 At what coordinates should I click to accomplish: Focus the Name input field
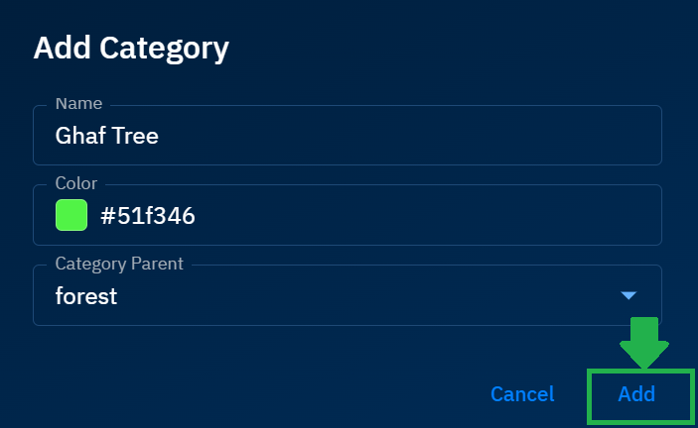(x=347, y=136)
